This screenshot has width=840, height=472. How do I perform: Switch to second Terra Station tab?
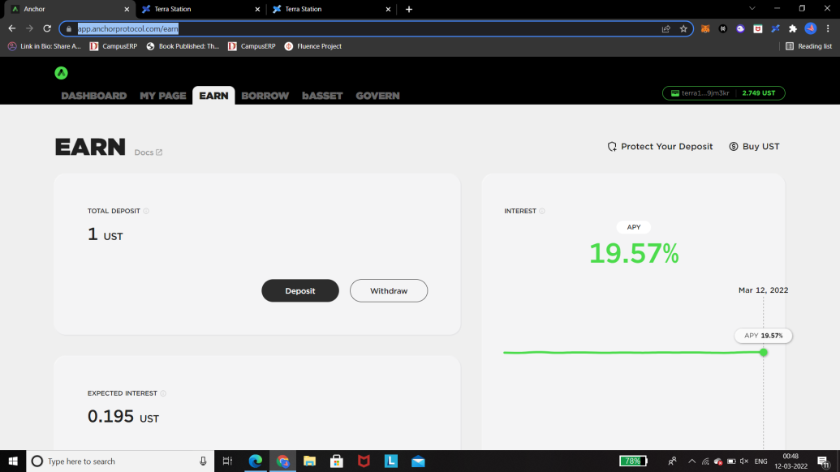[332, 9]
